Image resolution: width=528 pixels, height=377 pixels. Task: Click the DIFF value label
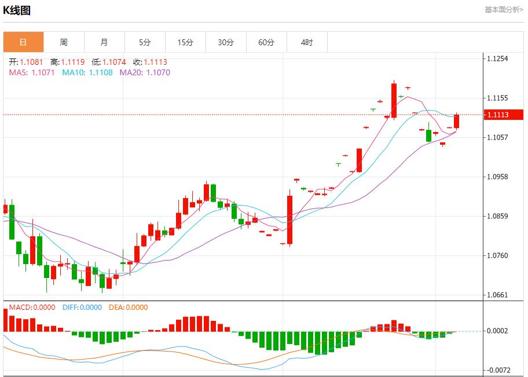(83, 308)
